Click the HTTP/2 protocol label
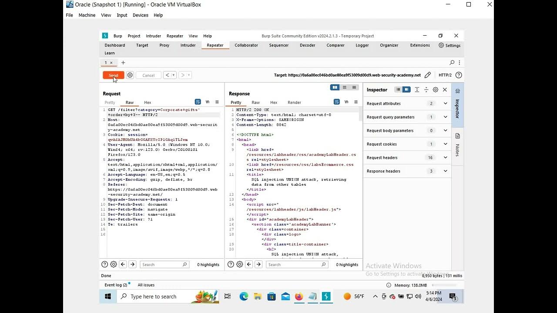 pyautogui.click(x=445, y=75)
